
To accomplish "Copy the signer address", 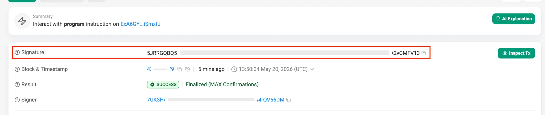I will click(x=288, y=100).
